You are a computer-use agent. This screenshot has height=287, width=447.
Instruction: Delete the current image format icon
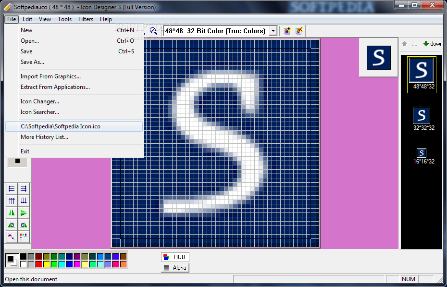(x=299, y=31)
